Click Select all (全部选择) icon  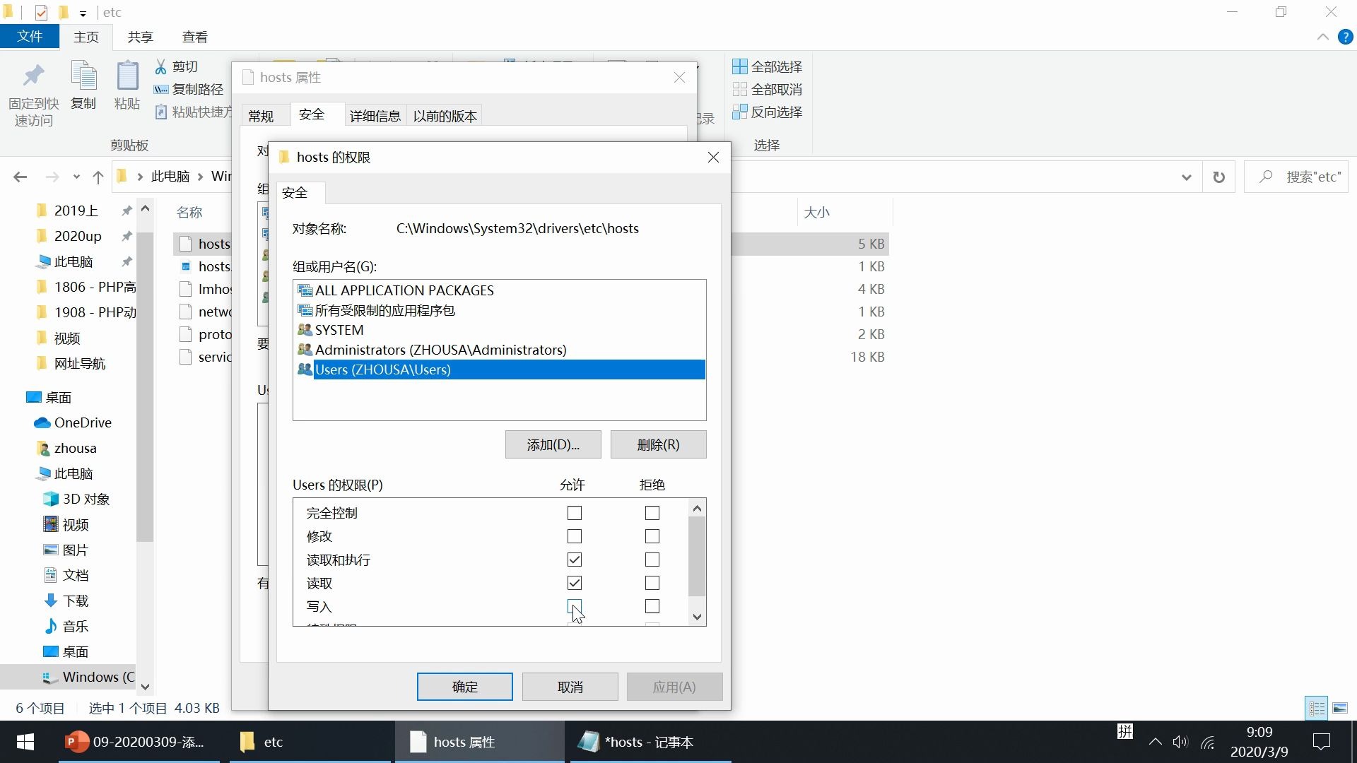740,66
